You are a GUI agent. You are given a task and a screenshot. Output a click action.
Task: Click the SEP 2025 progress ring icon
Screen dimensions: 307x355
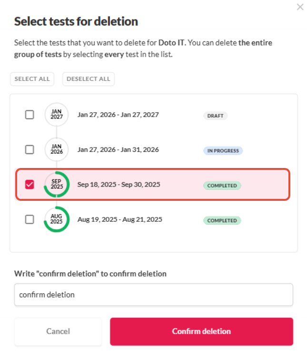point(57,184)
